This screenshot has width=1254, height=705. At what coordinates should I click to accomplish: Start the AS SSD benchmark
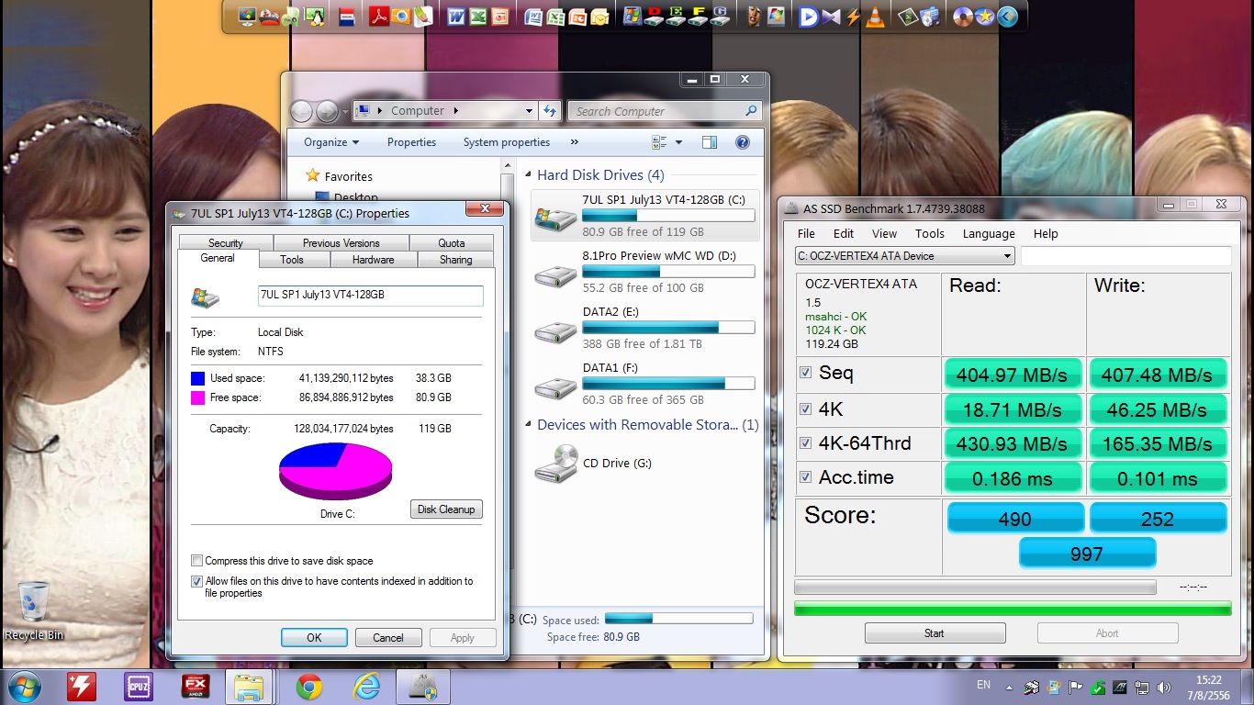(935, 632)
